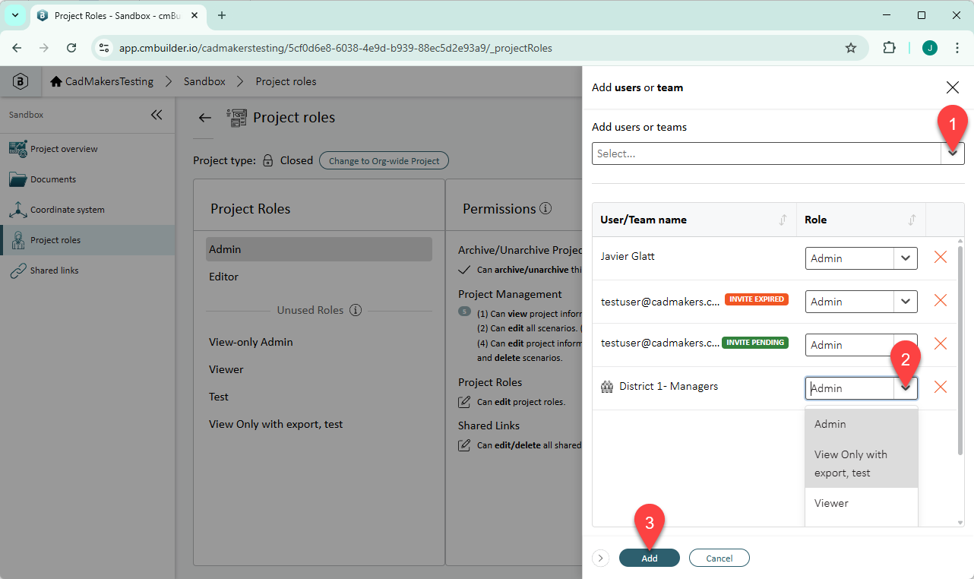Click the lock icon beside Closed
This screenshot has width=974, height=579.
coord(267,161)
